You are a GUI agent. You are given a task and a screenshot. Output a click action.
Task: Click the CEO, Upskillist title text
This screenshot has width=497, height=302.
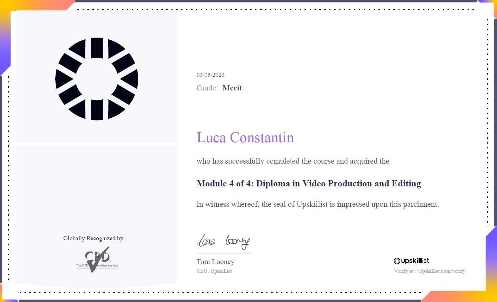(214, 271)
